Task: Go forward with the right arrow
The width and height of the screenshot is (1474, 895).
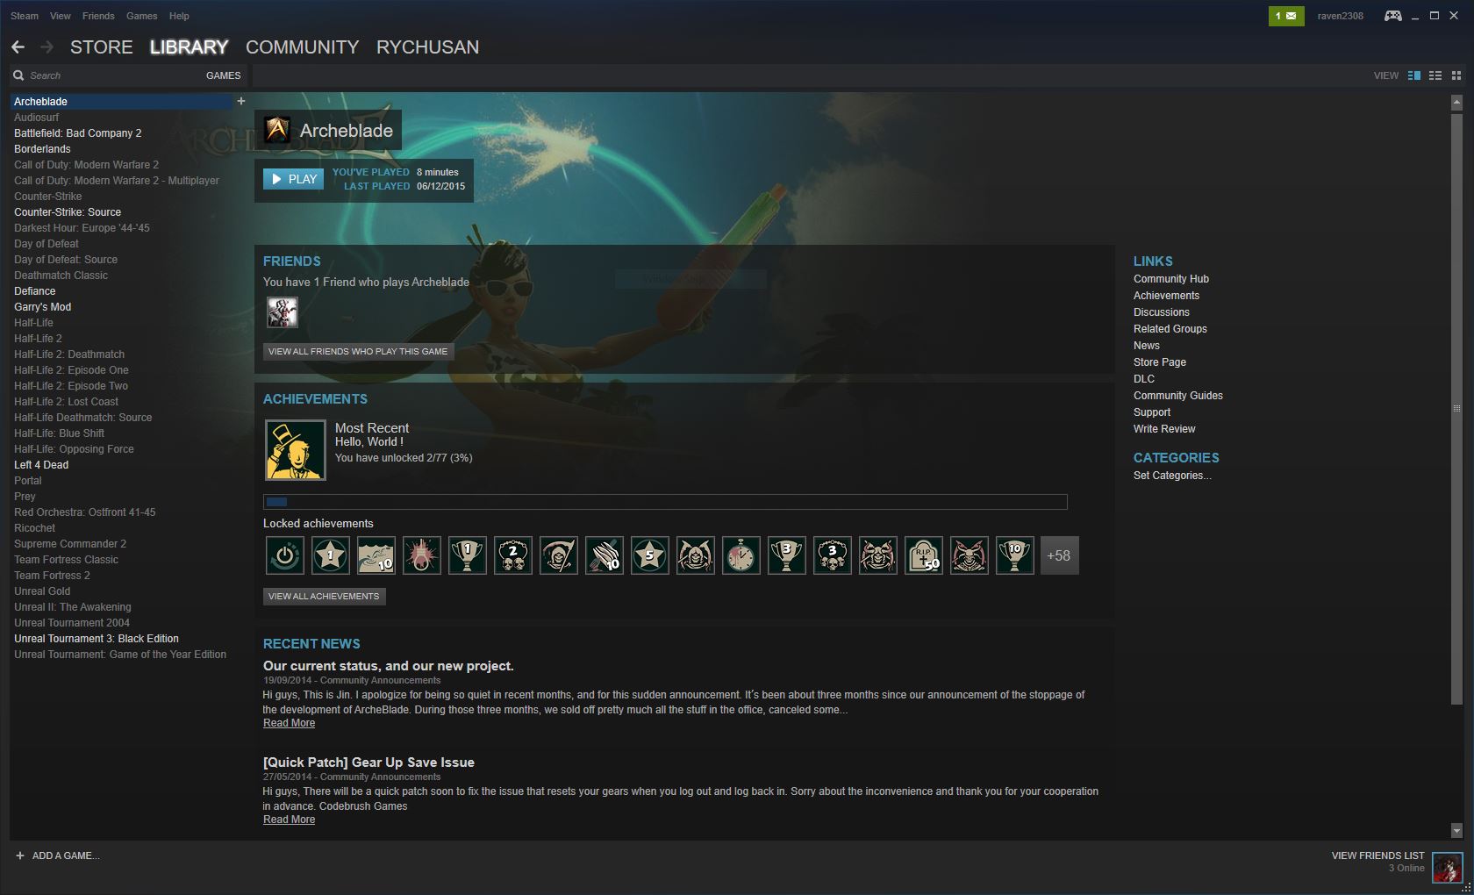Action: (x=47, y=47)
